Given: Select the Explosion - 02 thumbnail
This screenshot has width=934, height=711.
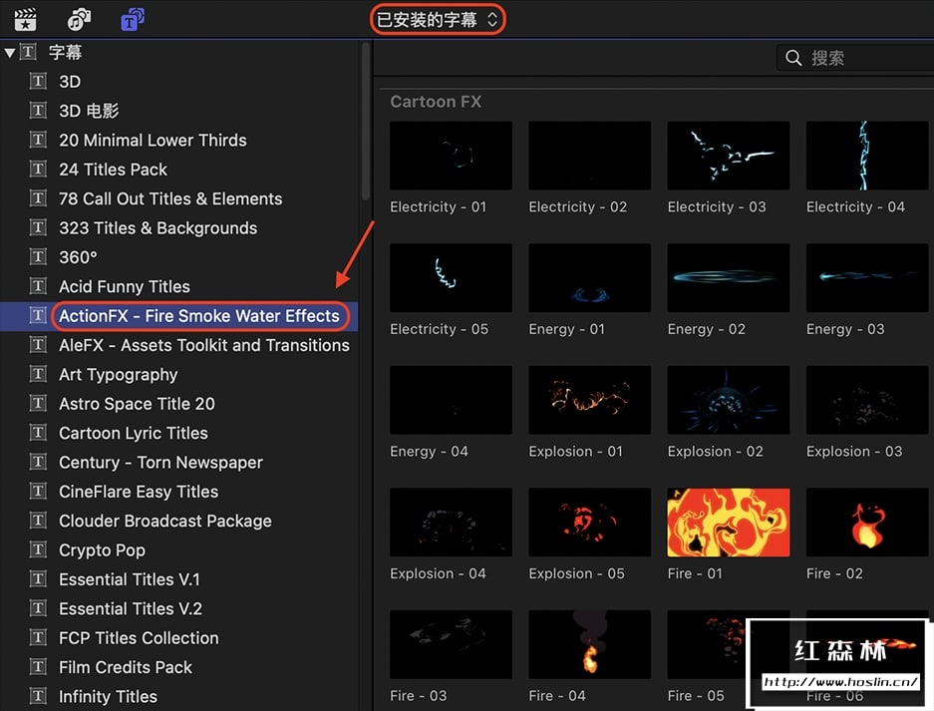Looking at the screenshot, I should 729,400.
